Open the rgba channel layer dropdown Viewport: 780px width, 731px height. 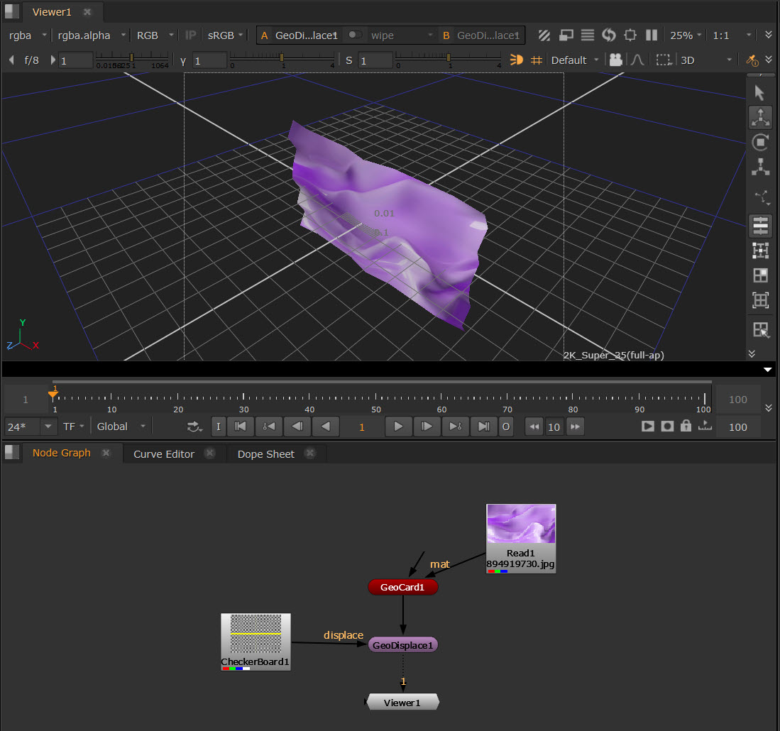click(x=28, y=35)
